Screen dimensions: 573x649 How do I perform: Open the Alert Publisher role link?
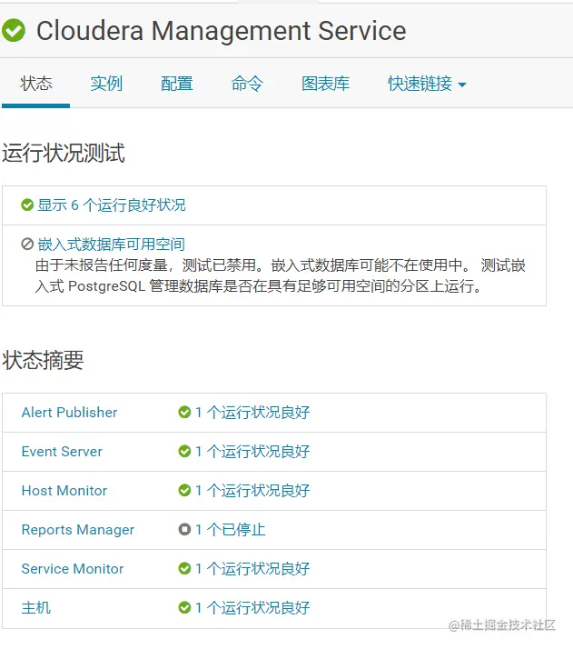(x=69, y=413)
